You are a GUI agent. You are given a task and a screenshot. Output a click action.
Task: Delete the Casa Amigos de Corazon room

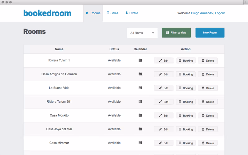(208, 74)
